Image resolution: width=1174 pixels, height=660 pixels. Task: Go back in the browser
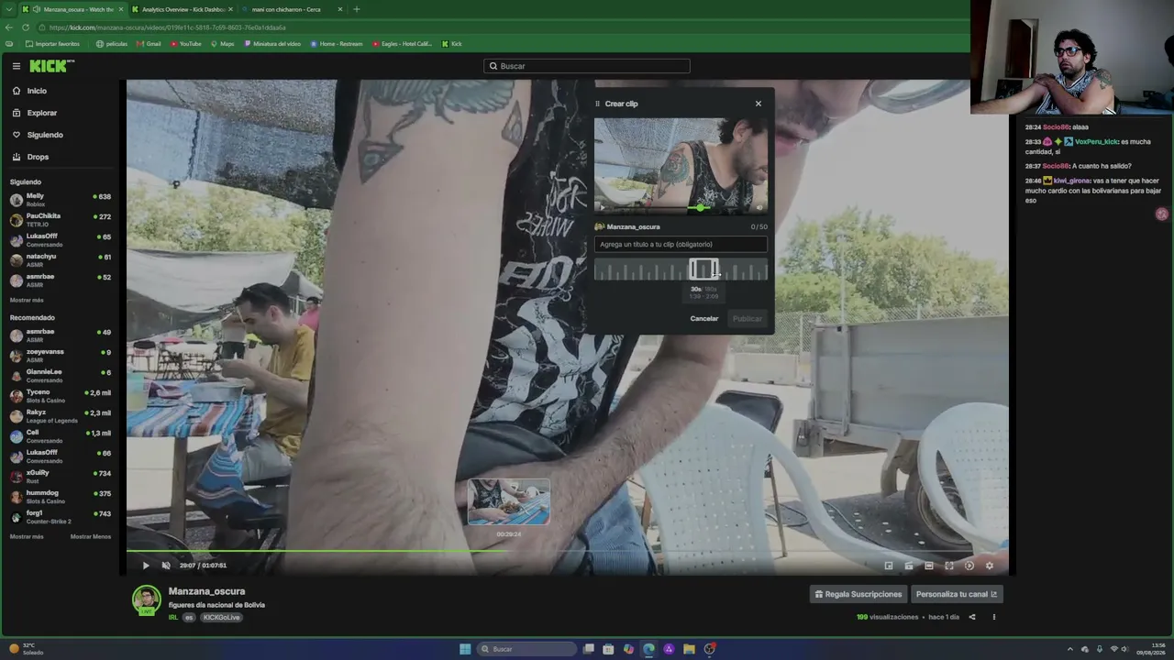coord(8,27)
